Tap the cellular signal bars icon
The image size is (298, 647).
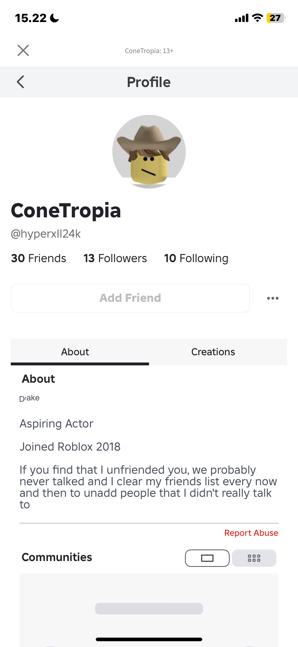pos(241,18)
